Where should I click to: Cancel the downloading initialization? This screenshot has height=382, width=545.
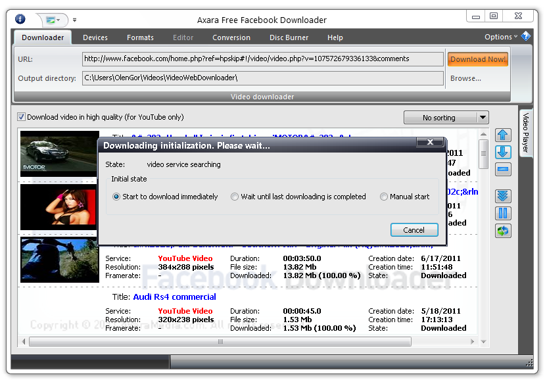[x=414, y=230]
